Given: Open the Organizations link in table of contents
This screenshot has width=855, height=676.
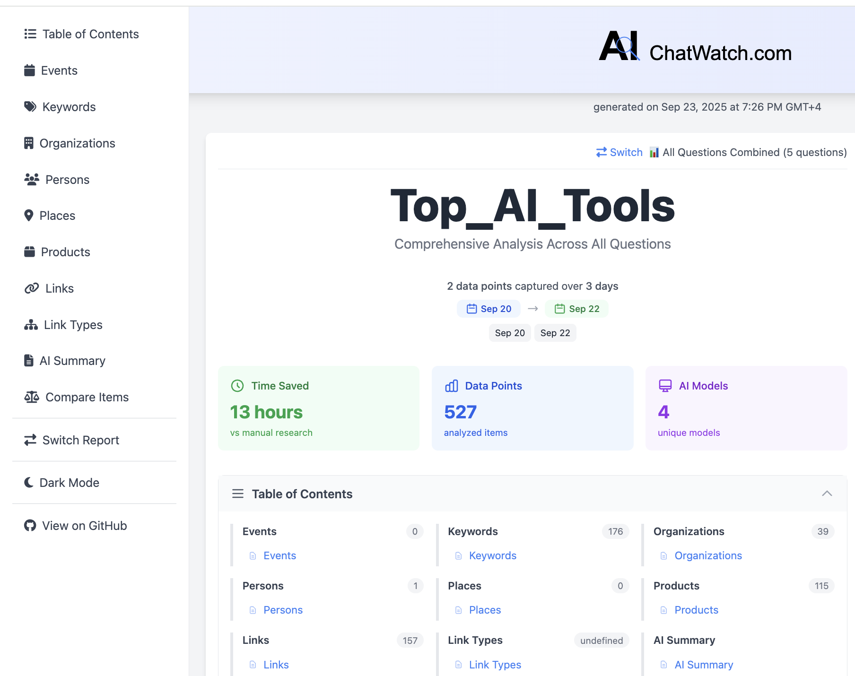Looking at the screenshot, I should pyautogui.click(x=708, y=555).
